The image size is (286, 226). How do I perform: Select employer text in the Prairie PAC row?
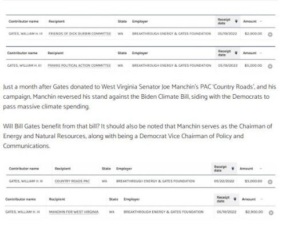click(x=172, y=66)
